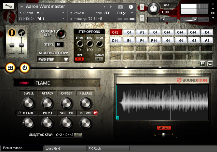217x152 pixels.
Task: Toggle the SUS type button
Action: 79,59
